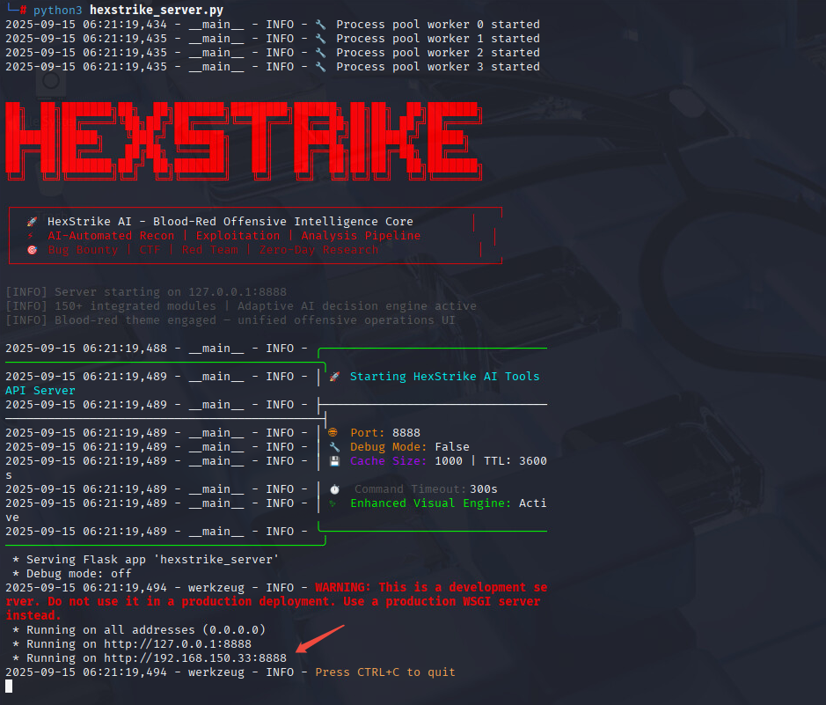The height and width of the screenshot is (705, 826).
Task: Click the Press CTRL+C to quit text
Action: coord(385,672)
